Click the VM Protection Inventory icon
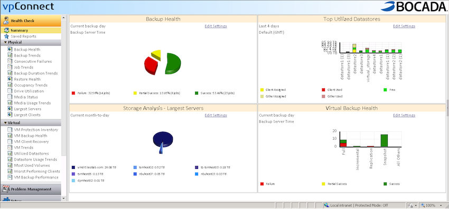The height and width of the screenshot is (209, 449). 10,130
